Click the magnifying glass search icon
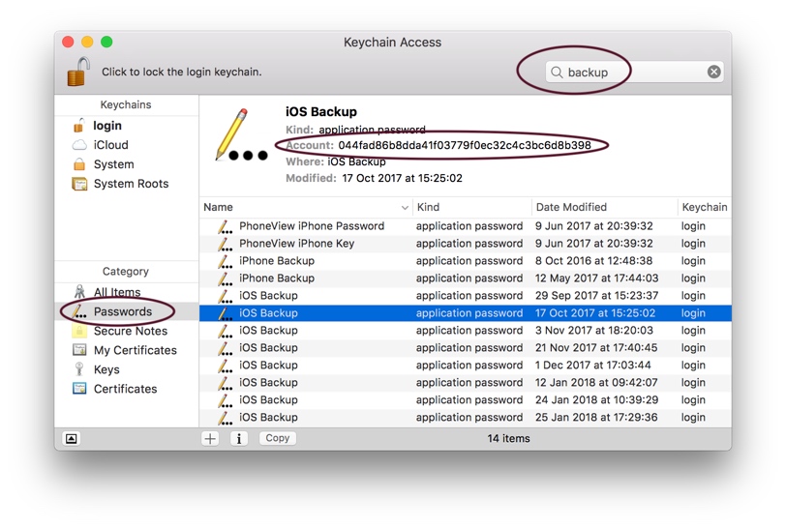The height and width of the screenshot is (528, 786). click(x=557, y=73)
